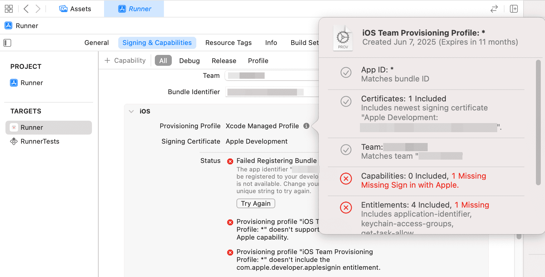Click 'Failed Registering Bundle' status text
Screen dimensions: 545x277
(x=276, y=161)
